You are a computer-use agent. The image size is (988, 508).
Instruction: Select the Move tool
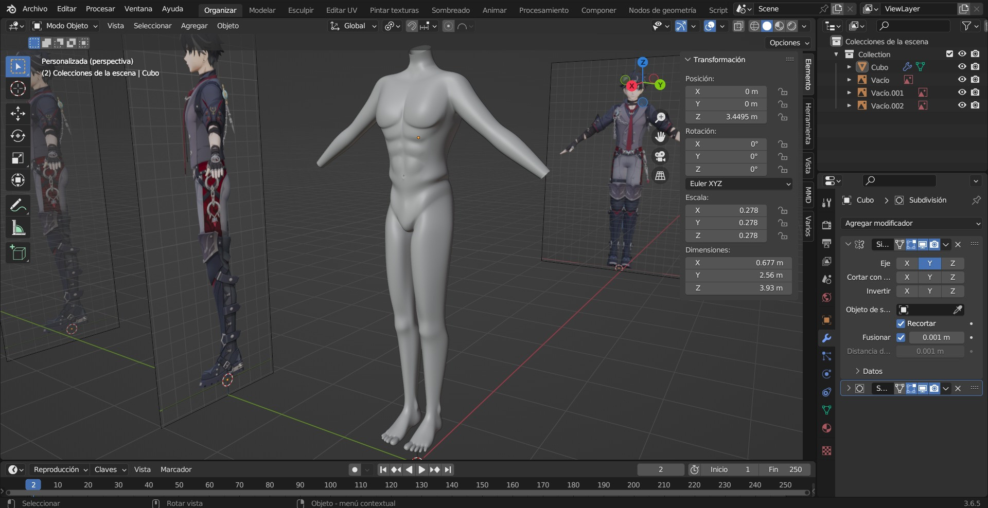point(18,114)
